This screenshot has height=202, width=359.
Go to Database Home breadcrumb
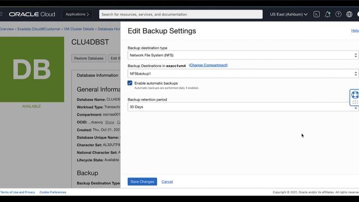click(x=109, y=29)
